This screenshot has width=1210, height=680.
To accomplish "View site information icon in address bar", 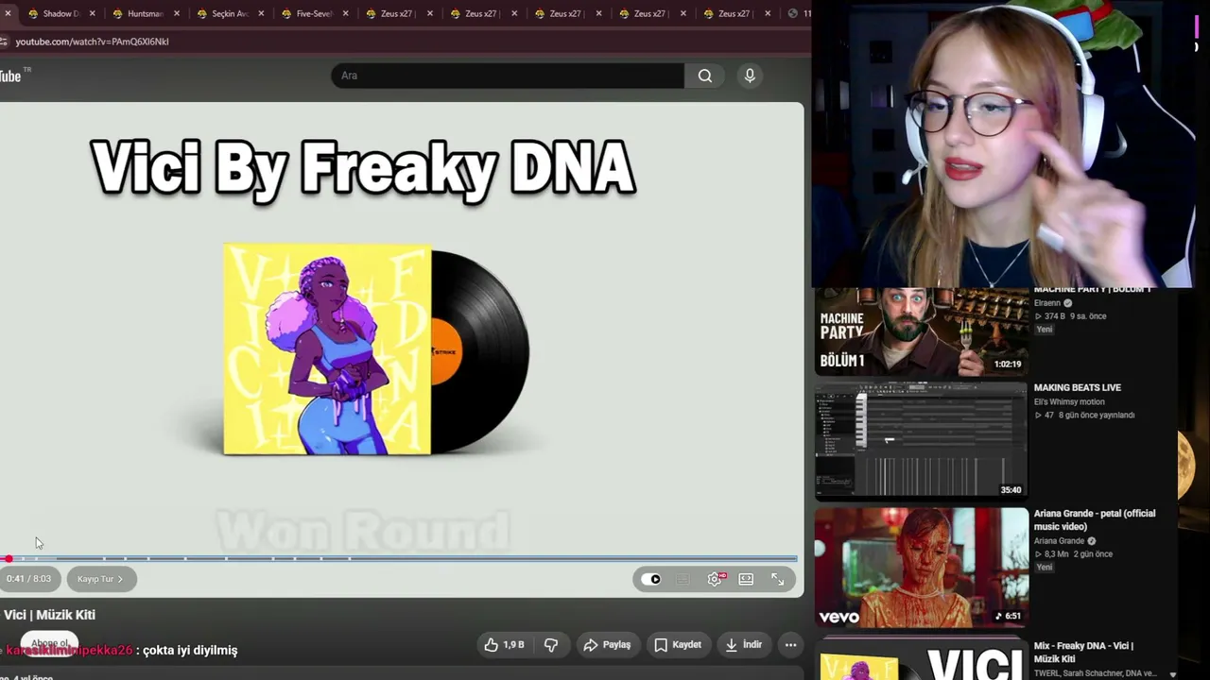I will pyautogui.click(x=5, y=42).
